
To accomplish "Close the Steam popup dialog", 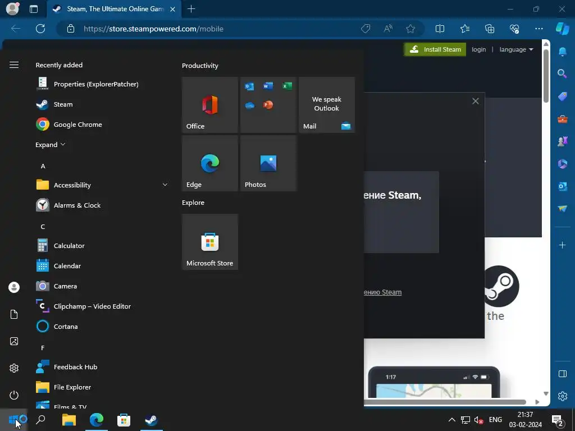I will [475, 101].
